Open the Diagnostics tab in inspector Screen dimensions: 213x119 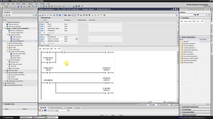(x=163, y=105)
